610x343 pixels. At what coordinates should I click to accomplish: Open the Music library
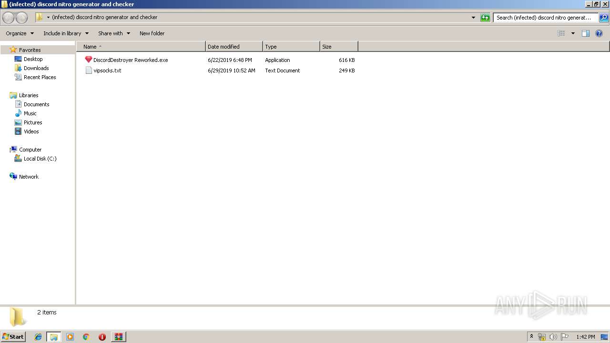point(30,113)
